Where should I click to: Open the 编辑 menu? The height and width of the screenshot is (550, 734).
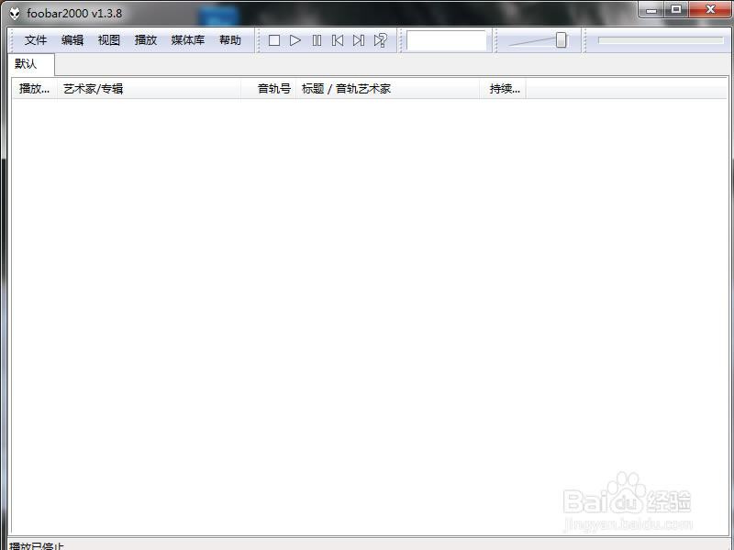pyautogui.click(x=72, y=40)
